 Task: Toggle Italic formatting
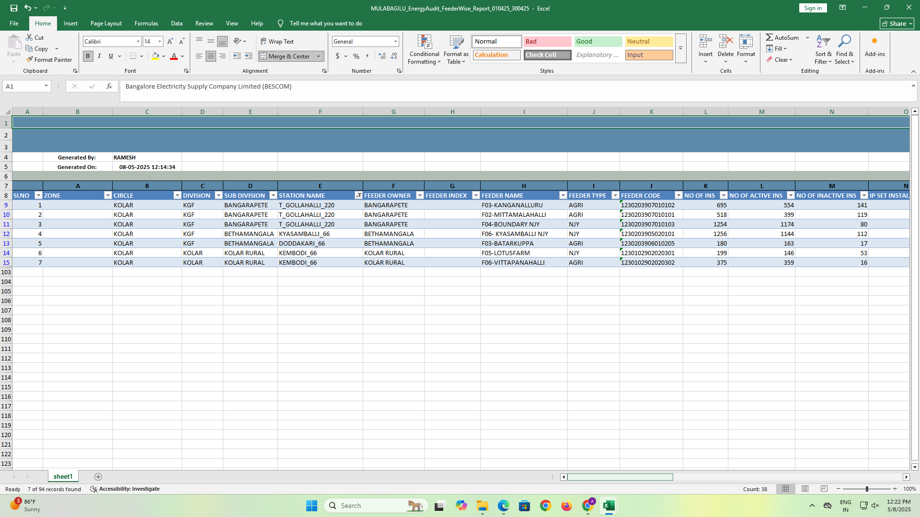tap(99, 56)
